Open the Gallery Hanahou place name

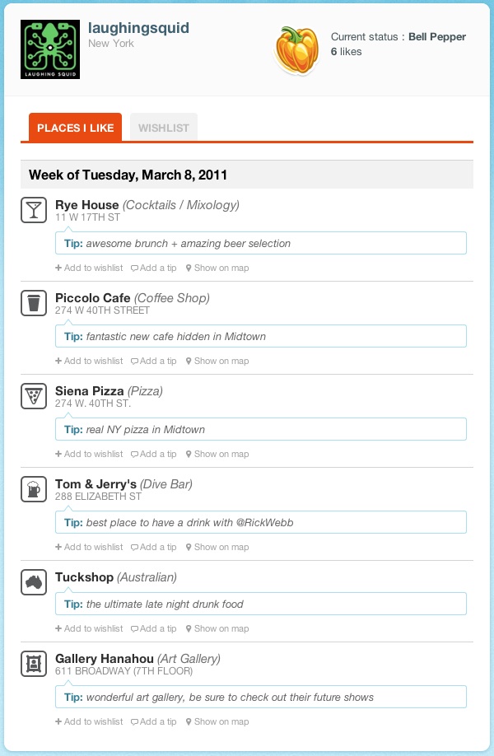coord(109,659)
